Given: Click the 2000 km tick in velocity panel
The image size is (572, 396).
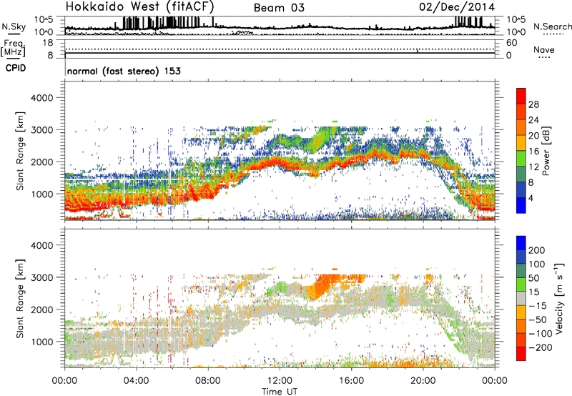Looking at the screenshot, I should point(41,310).
